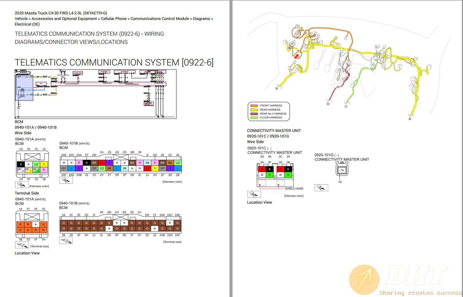Click connector icon below 0920-101G connectivity unit

321,188
